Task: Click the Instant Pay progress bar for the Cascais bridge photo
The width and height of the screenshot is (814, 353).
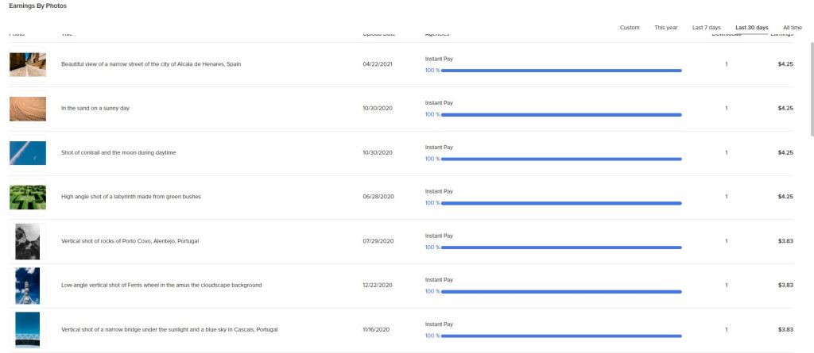Action: coord(561,336)
